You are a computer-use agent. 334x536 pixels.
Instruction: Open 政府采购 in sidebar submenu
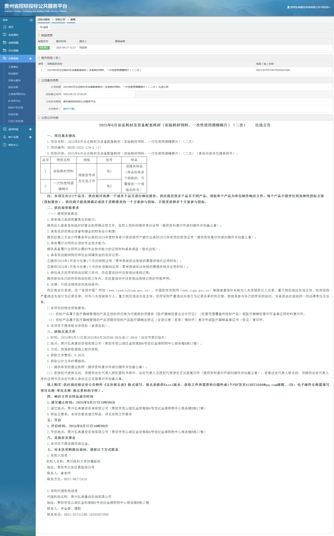point(13,87)
